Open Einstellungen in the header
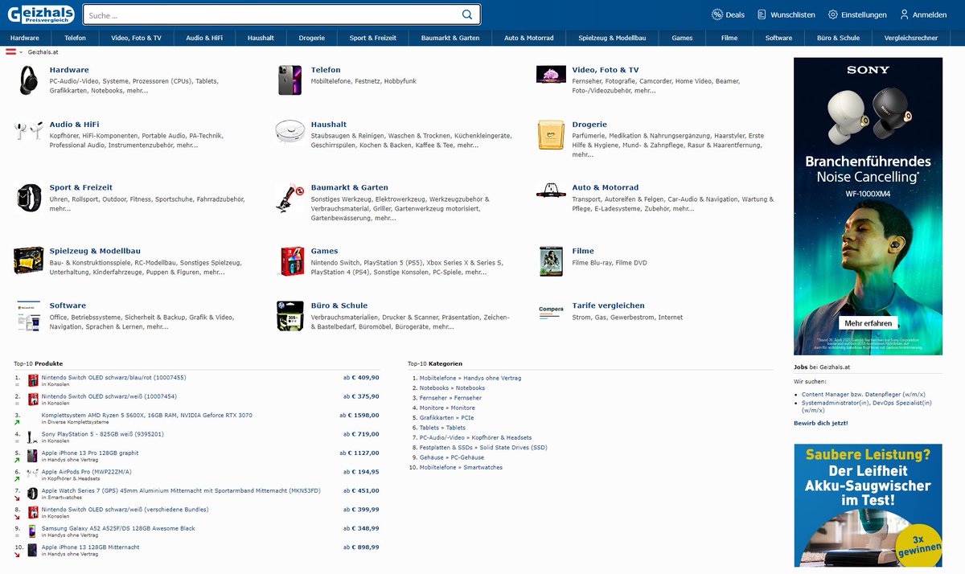Viewport: 965px width, 574px height. 857,14
